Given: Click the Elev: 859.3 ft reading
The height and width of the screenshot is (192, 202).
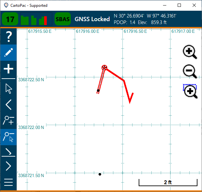Looking at the screenshot, I should (152, 22).
